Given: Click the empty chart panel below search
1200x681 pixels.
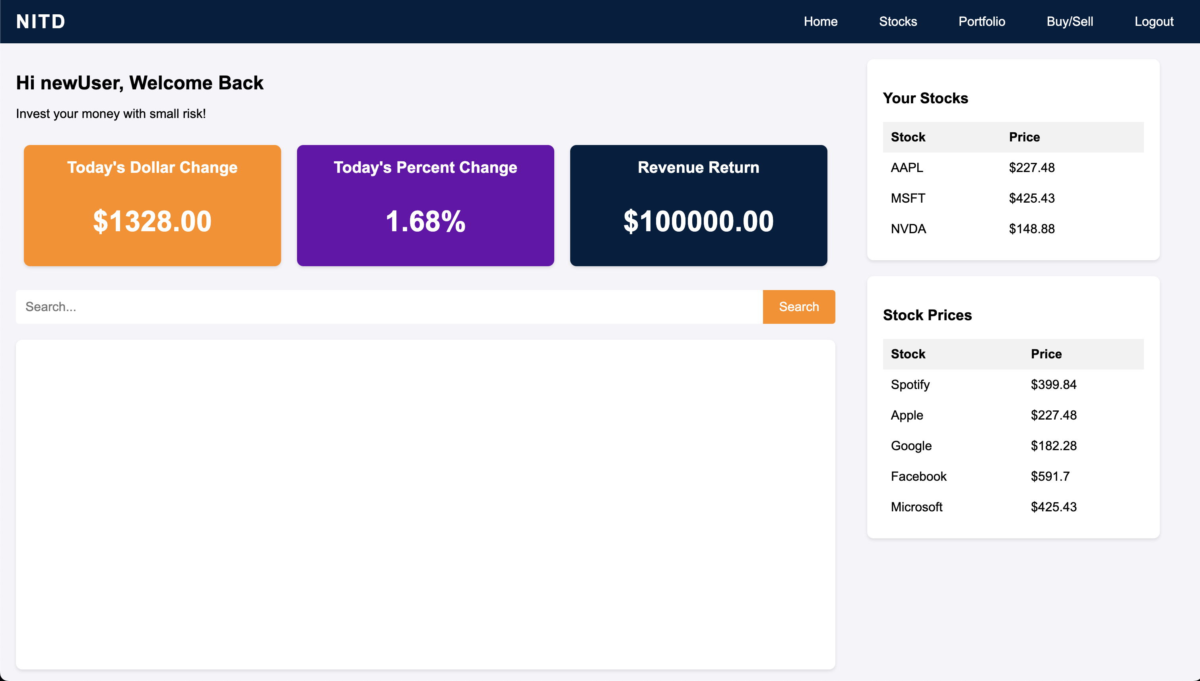Looking at the screenshot, I should 425,504.
